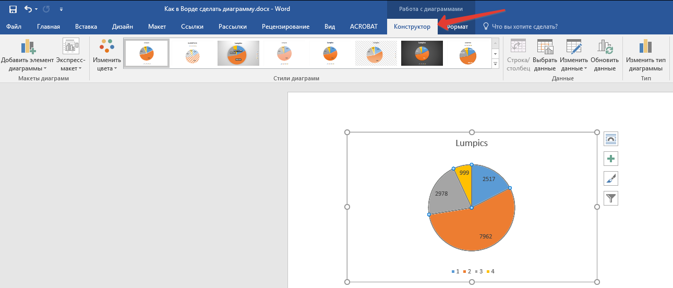
Task: Open the Формат tab
Action: 458,27
